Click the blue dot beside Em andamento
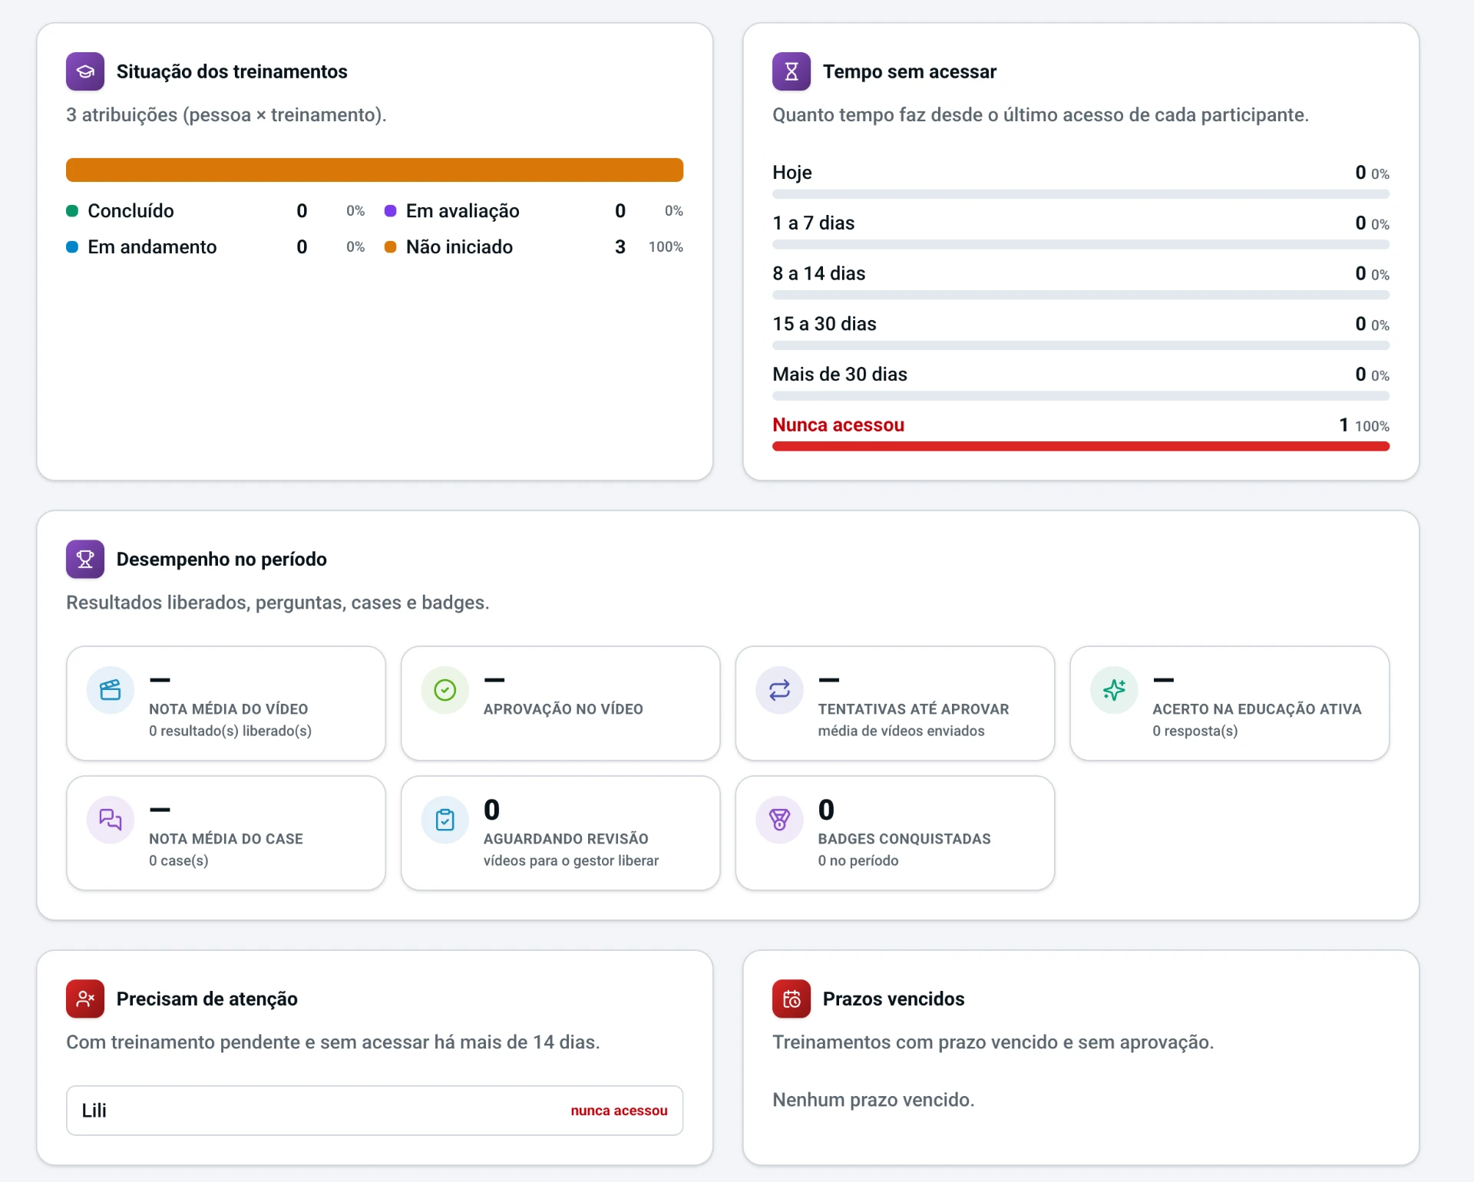 pos(72,247)
